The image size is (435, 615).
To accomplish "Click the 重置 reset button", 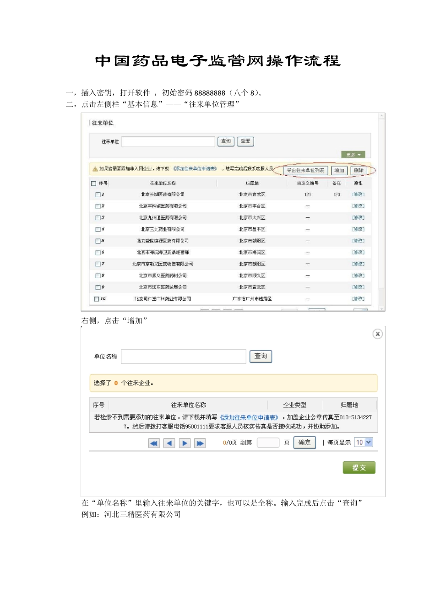I will tap(245, 141).
